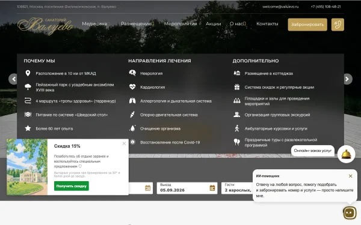Click the Забронировать button
Image resolution: width=361 pixels, height=225 pixels.
(307, 25)
